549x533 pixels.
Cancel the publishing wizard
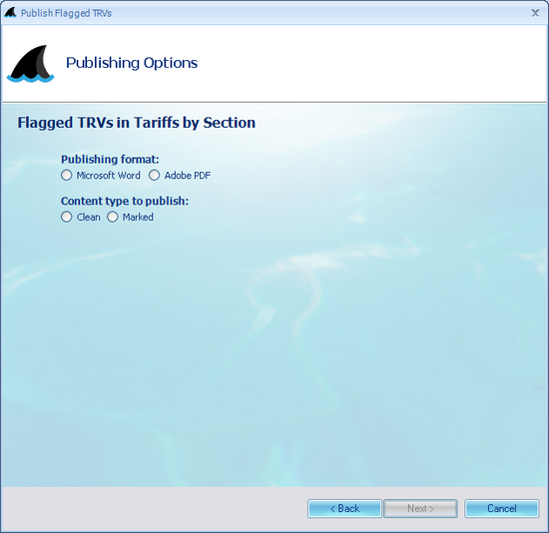point(502,508)
